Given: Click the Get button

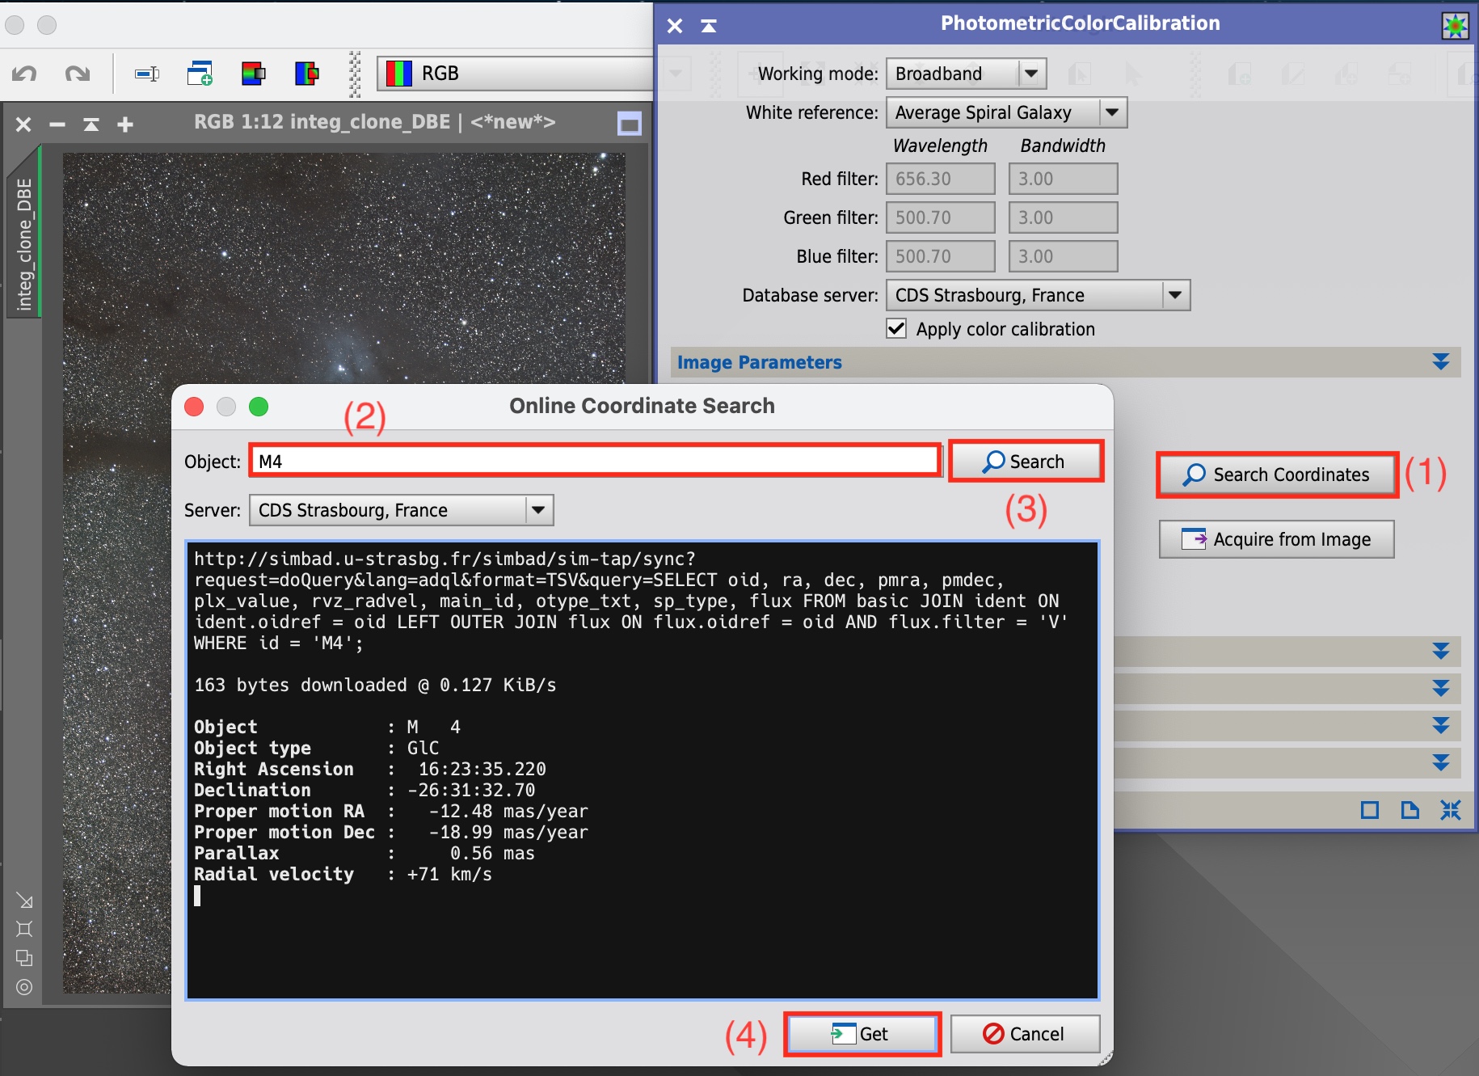Looking at the screenshot, I should tap(862, 1034).
